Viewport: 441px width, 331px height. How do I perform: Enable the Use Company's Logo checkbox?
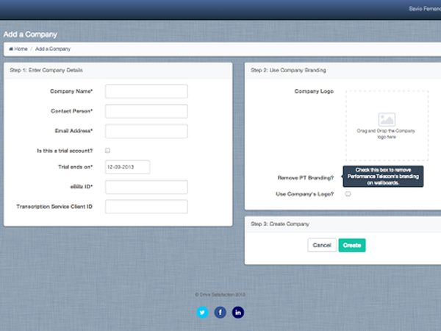coord(348,193)
